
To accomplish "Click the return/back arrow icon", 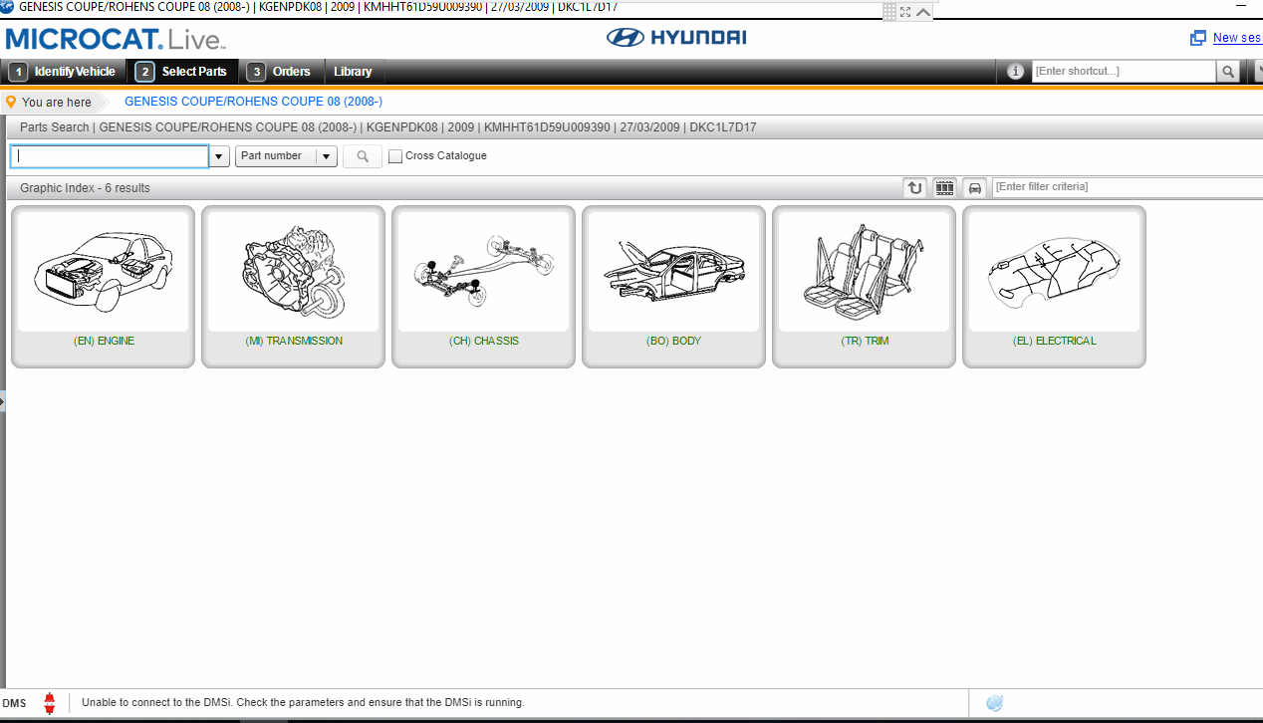I will tap(915, 187).
